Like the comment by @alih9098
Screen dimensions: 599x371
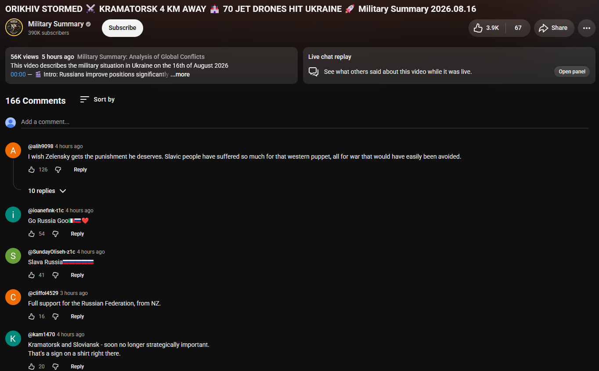[x=32, y=170]
